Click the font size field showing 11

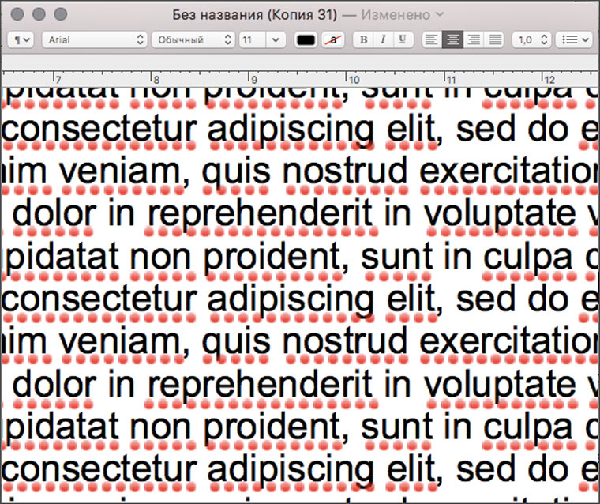tap(253, 39)
